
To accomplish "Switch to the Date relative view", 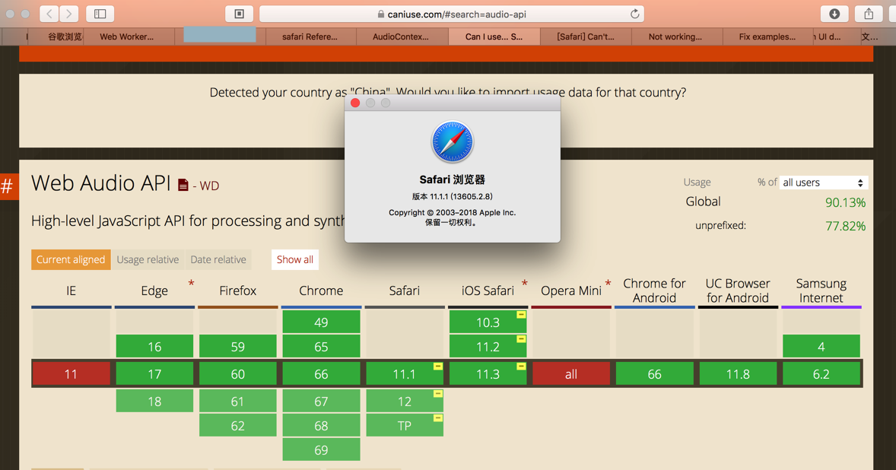I will coord(218,259).
